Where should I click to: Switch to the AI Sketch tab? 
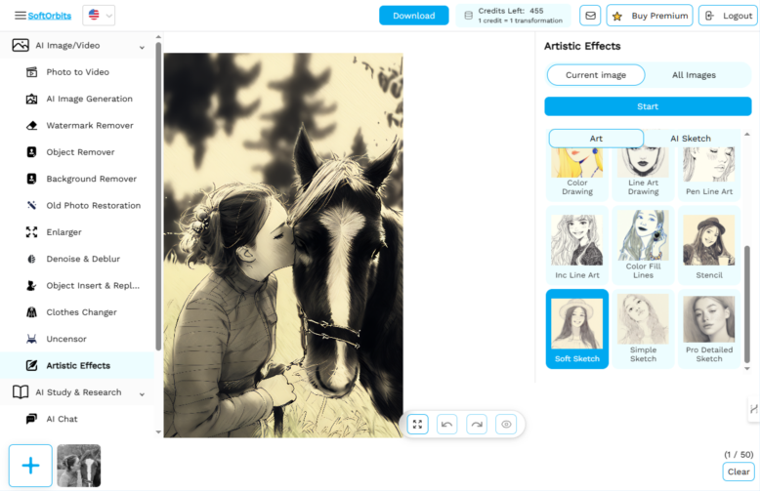pyautogui.click(x=690, y=139)
